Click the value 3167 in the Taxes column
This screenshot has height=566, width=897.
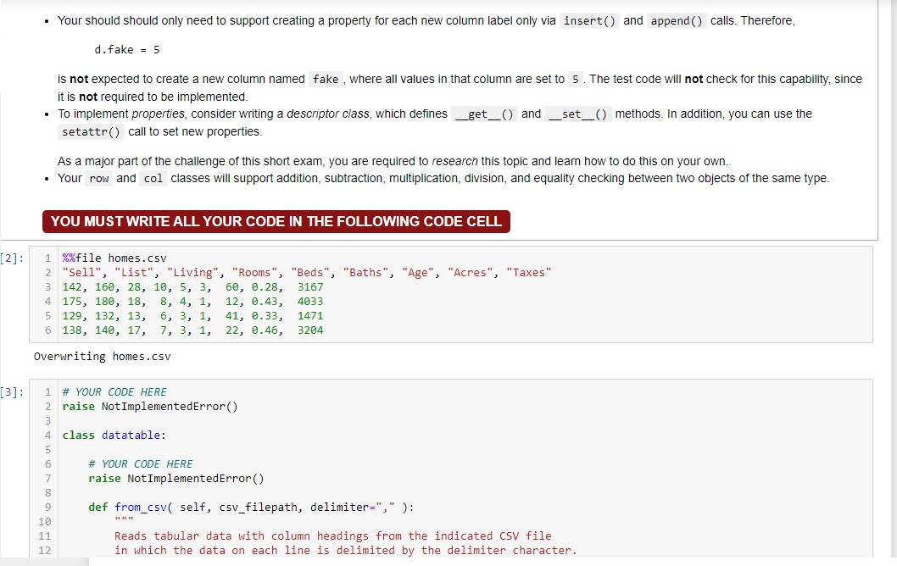click(310, 287)
